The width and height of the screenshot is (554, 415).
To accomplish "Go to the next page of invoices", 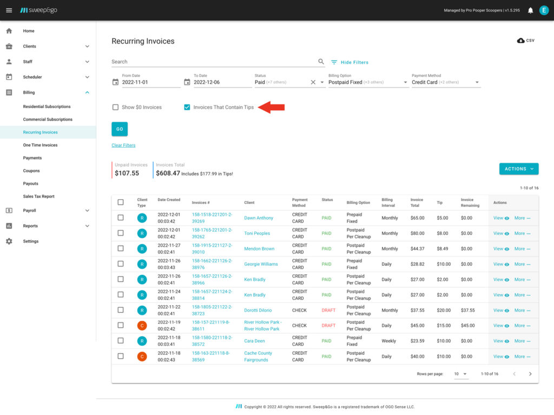I will (x=530, y=374).
